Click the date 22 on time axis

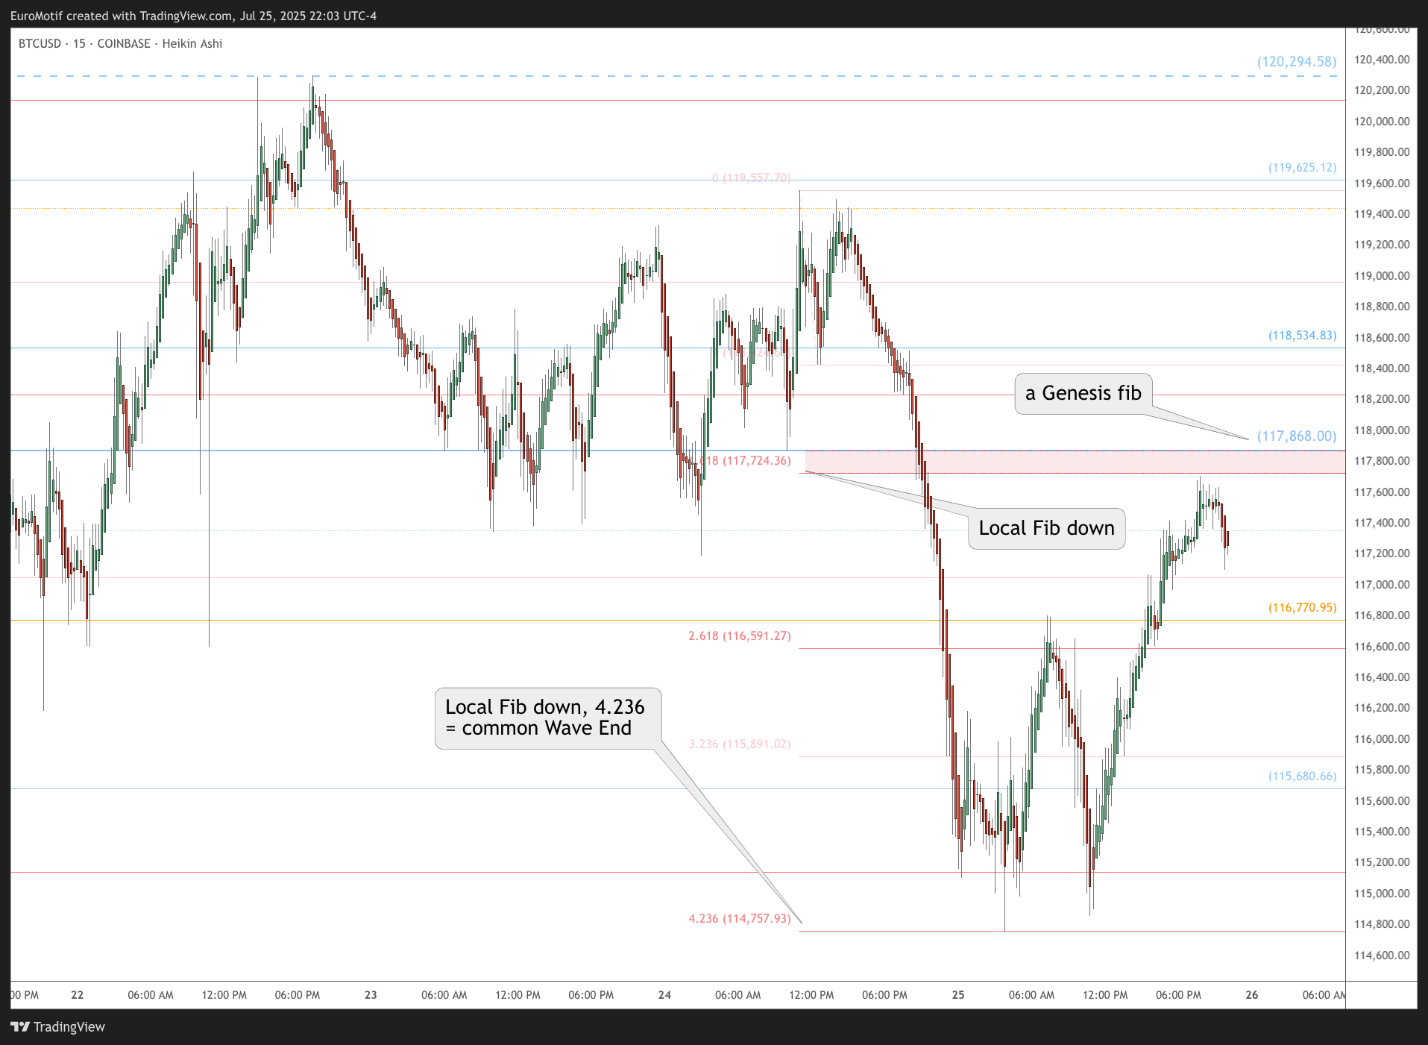point(78,995)
